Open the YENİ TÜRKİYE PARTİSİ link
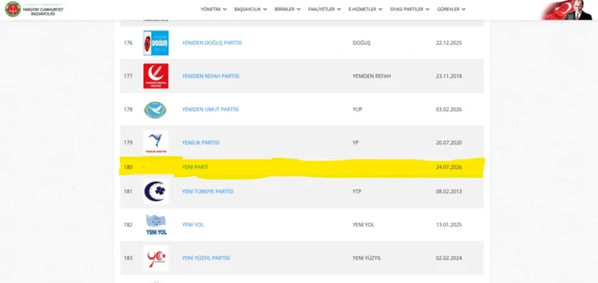 [207, 191]
